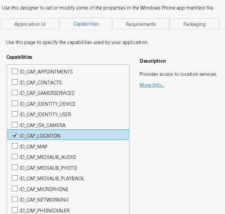This screenshot has height=214, width=225.
Task: Select the ID_CAP_CONTACTS row label
Action: pyautogui.click(x=40, y=83)
